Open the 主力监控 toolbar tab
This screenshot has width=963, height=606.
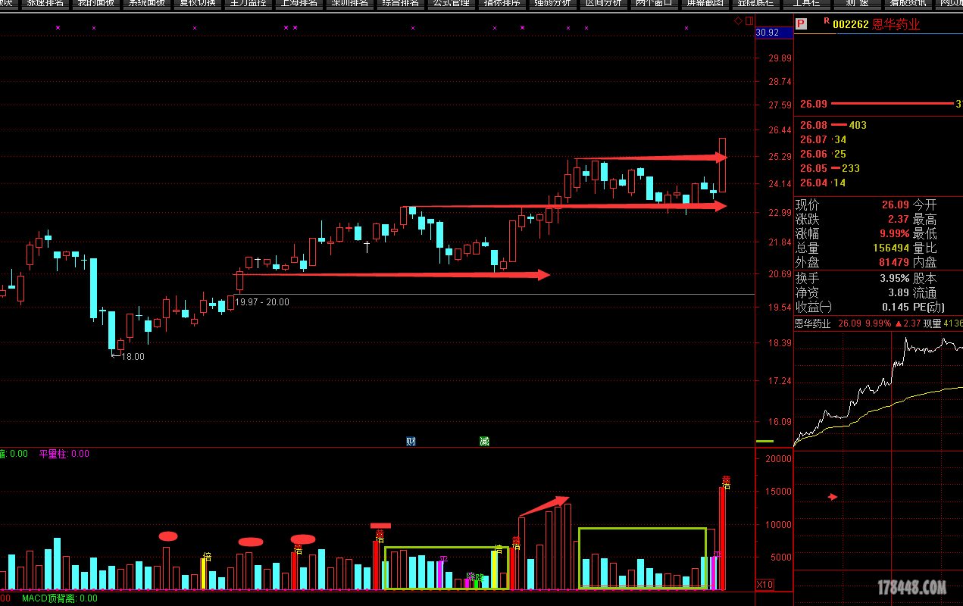[x=248, y=3]
